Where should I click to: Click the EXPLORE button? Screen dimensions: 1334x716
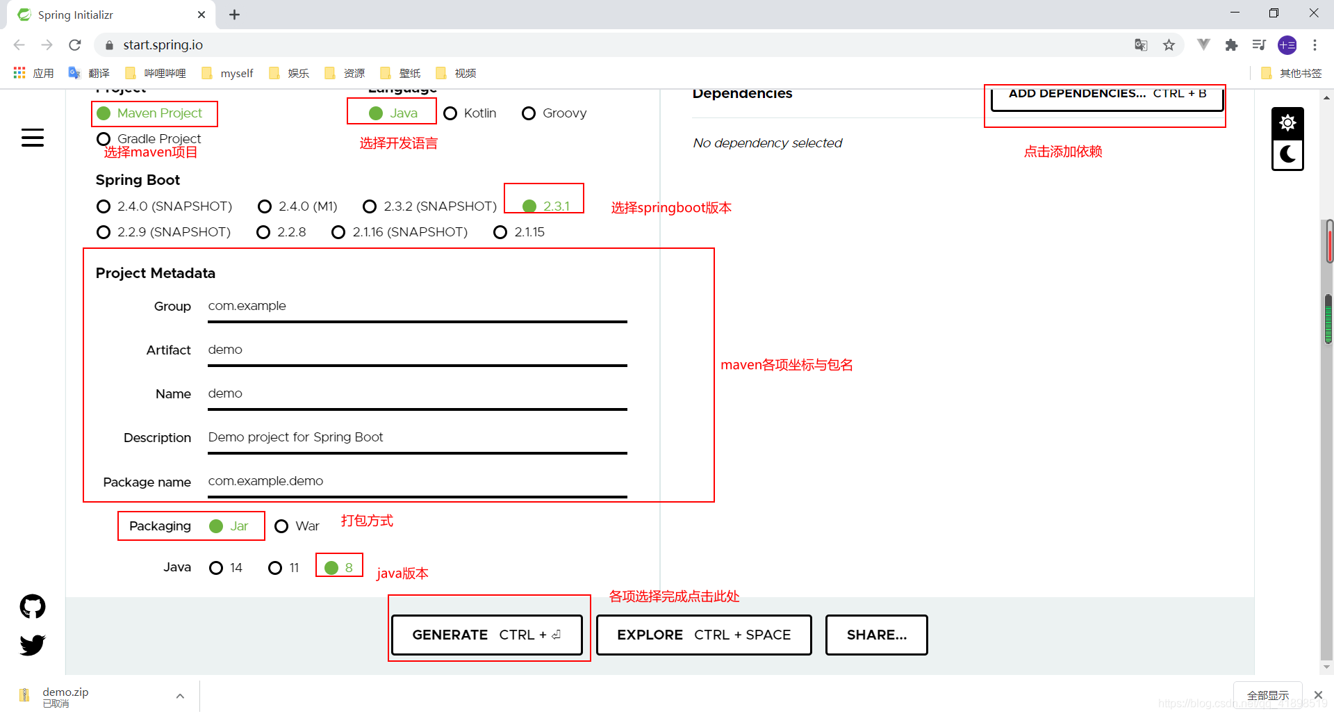(x=704, y=635)
